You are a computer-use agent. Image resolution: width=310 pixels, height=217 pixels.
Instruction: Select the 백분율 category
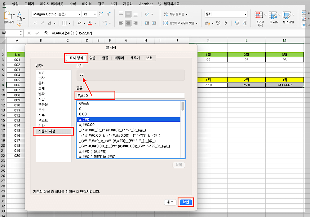[x=54, y=104]
